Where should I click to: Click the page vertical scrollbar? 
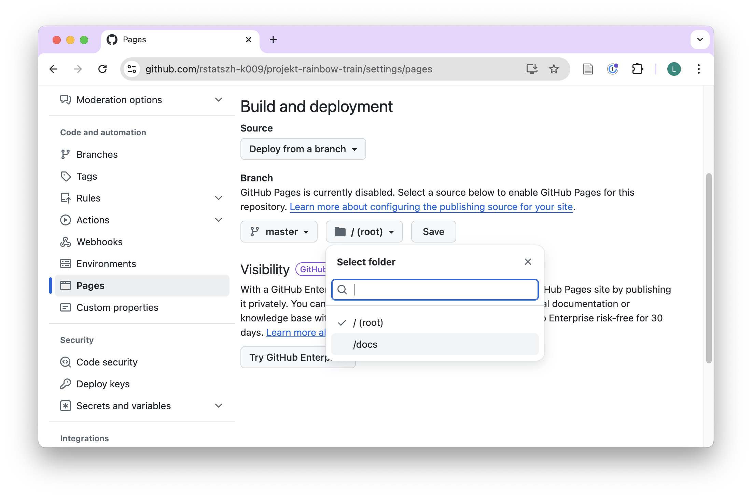(x=709, y=268)
